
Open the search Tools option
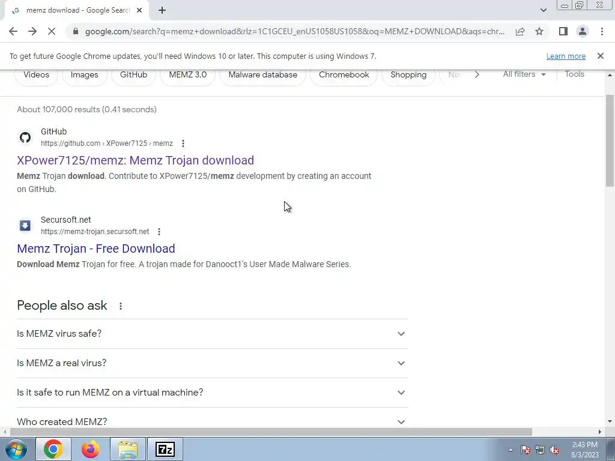coord(574,74)
